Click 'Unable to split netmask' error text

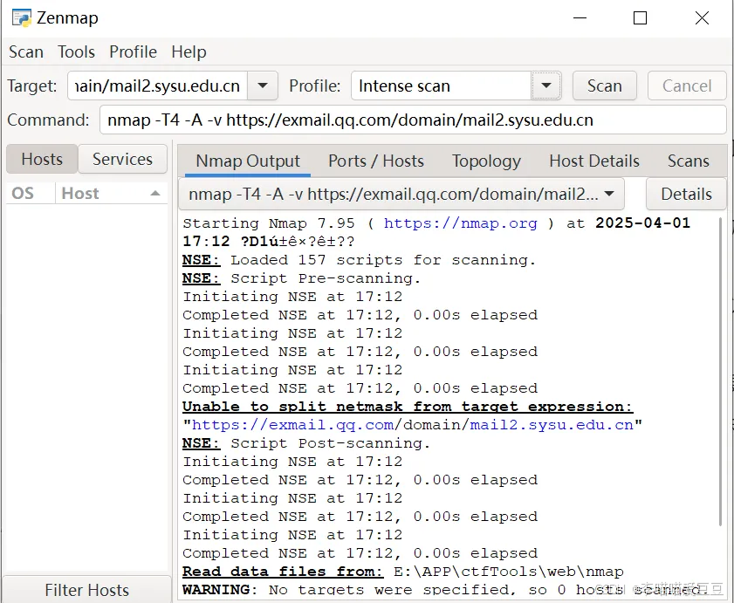[x=408, y=407]
